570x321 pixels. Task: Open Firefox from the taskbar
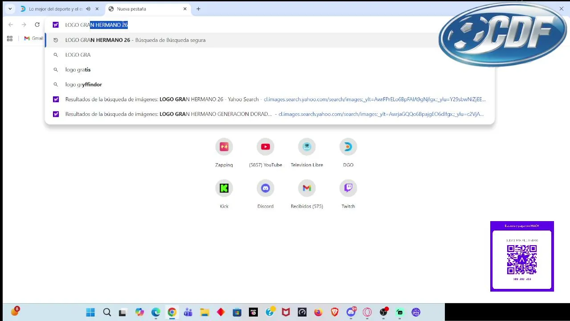pyautogui.click(x=318, y=312)
